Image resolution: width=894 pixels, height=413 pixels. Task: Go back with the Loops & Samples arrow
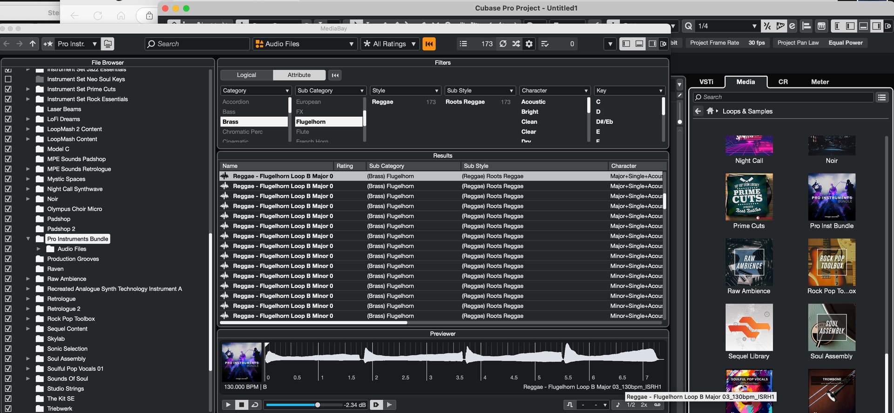[698, 111]
